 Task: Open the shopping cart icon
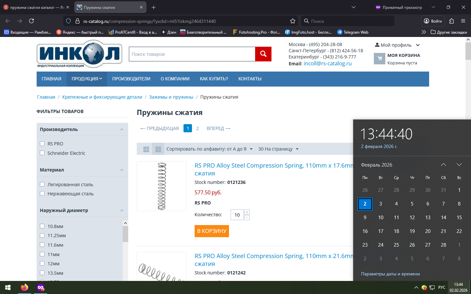(379, 59)
